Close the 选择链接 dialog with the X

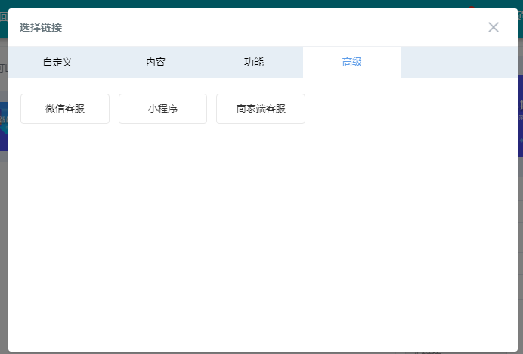point(494,27)
